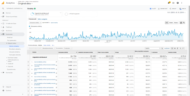
Task: Open the date range picker dropdown
Action: tap(177, 12)
